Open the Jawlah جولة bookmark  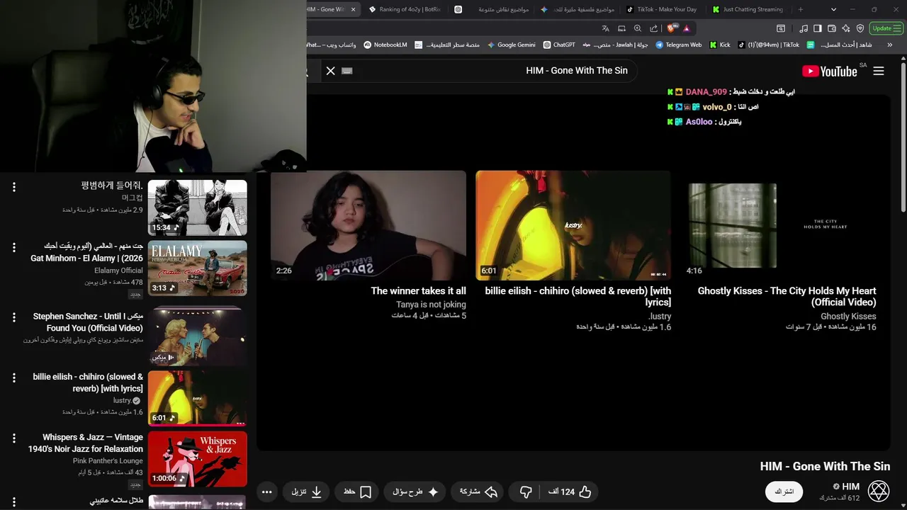[x=615, y=45]
